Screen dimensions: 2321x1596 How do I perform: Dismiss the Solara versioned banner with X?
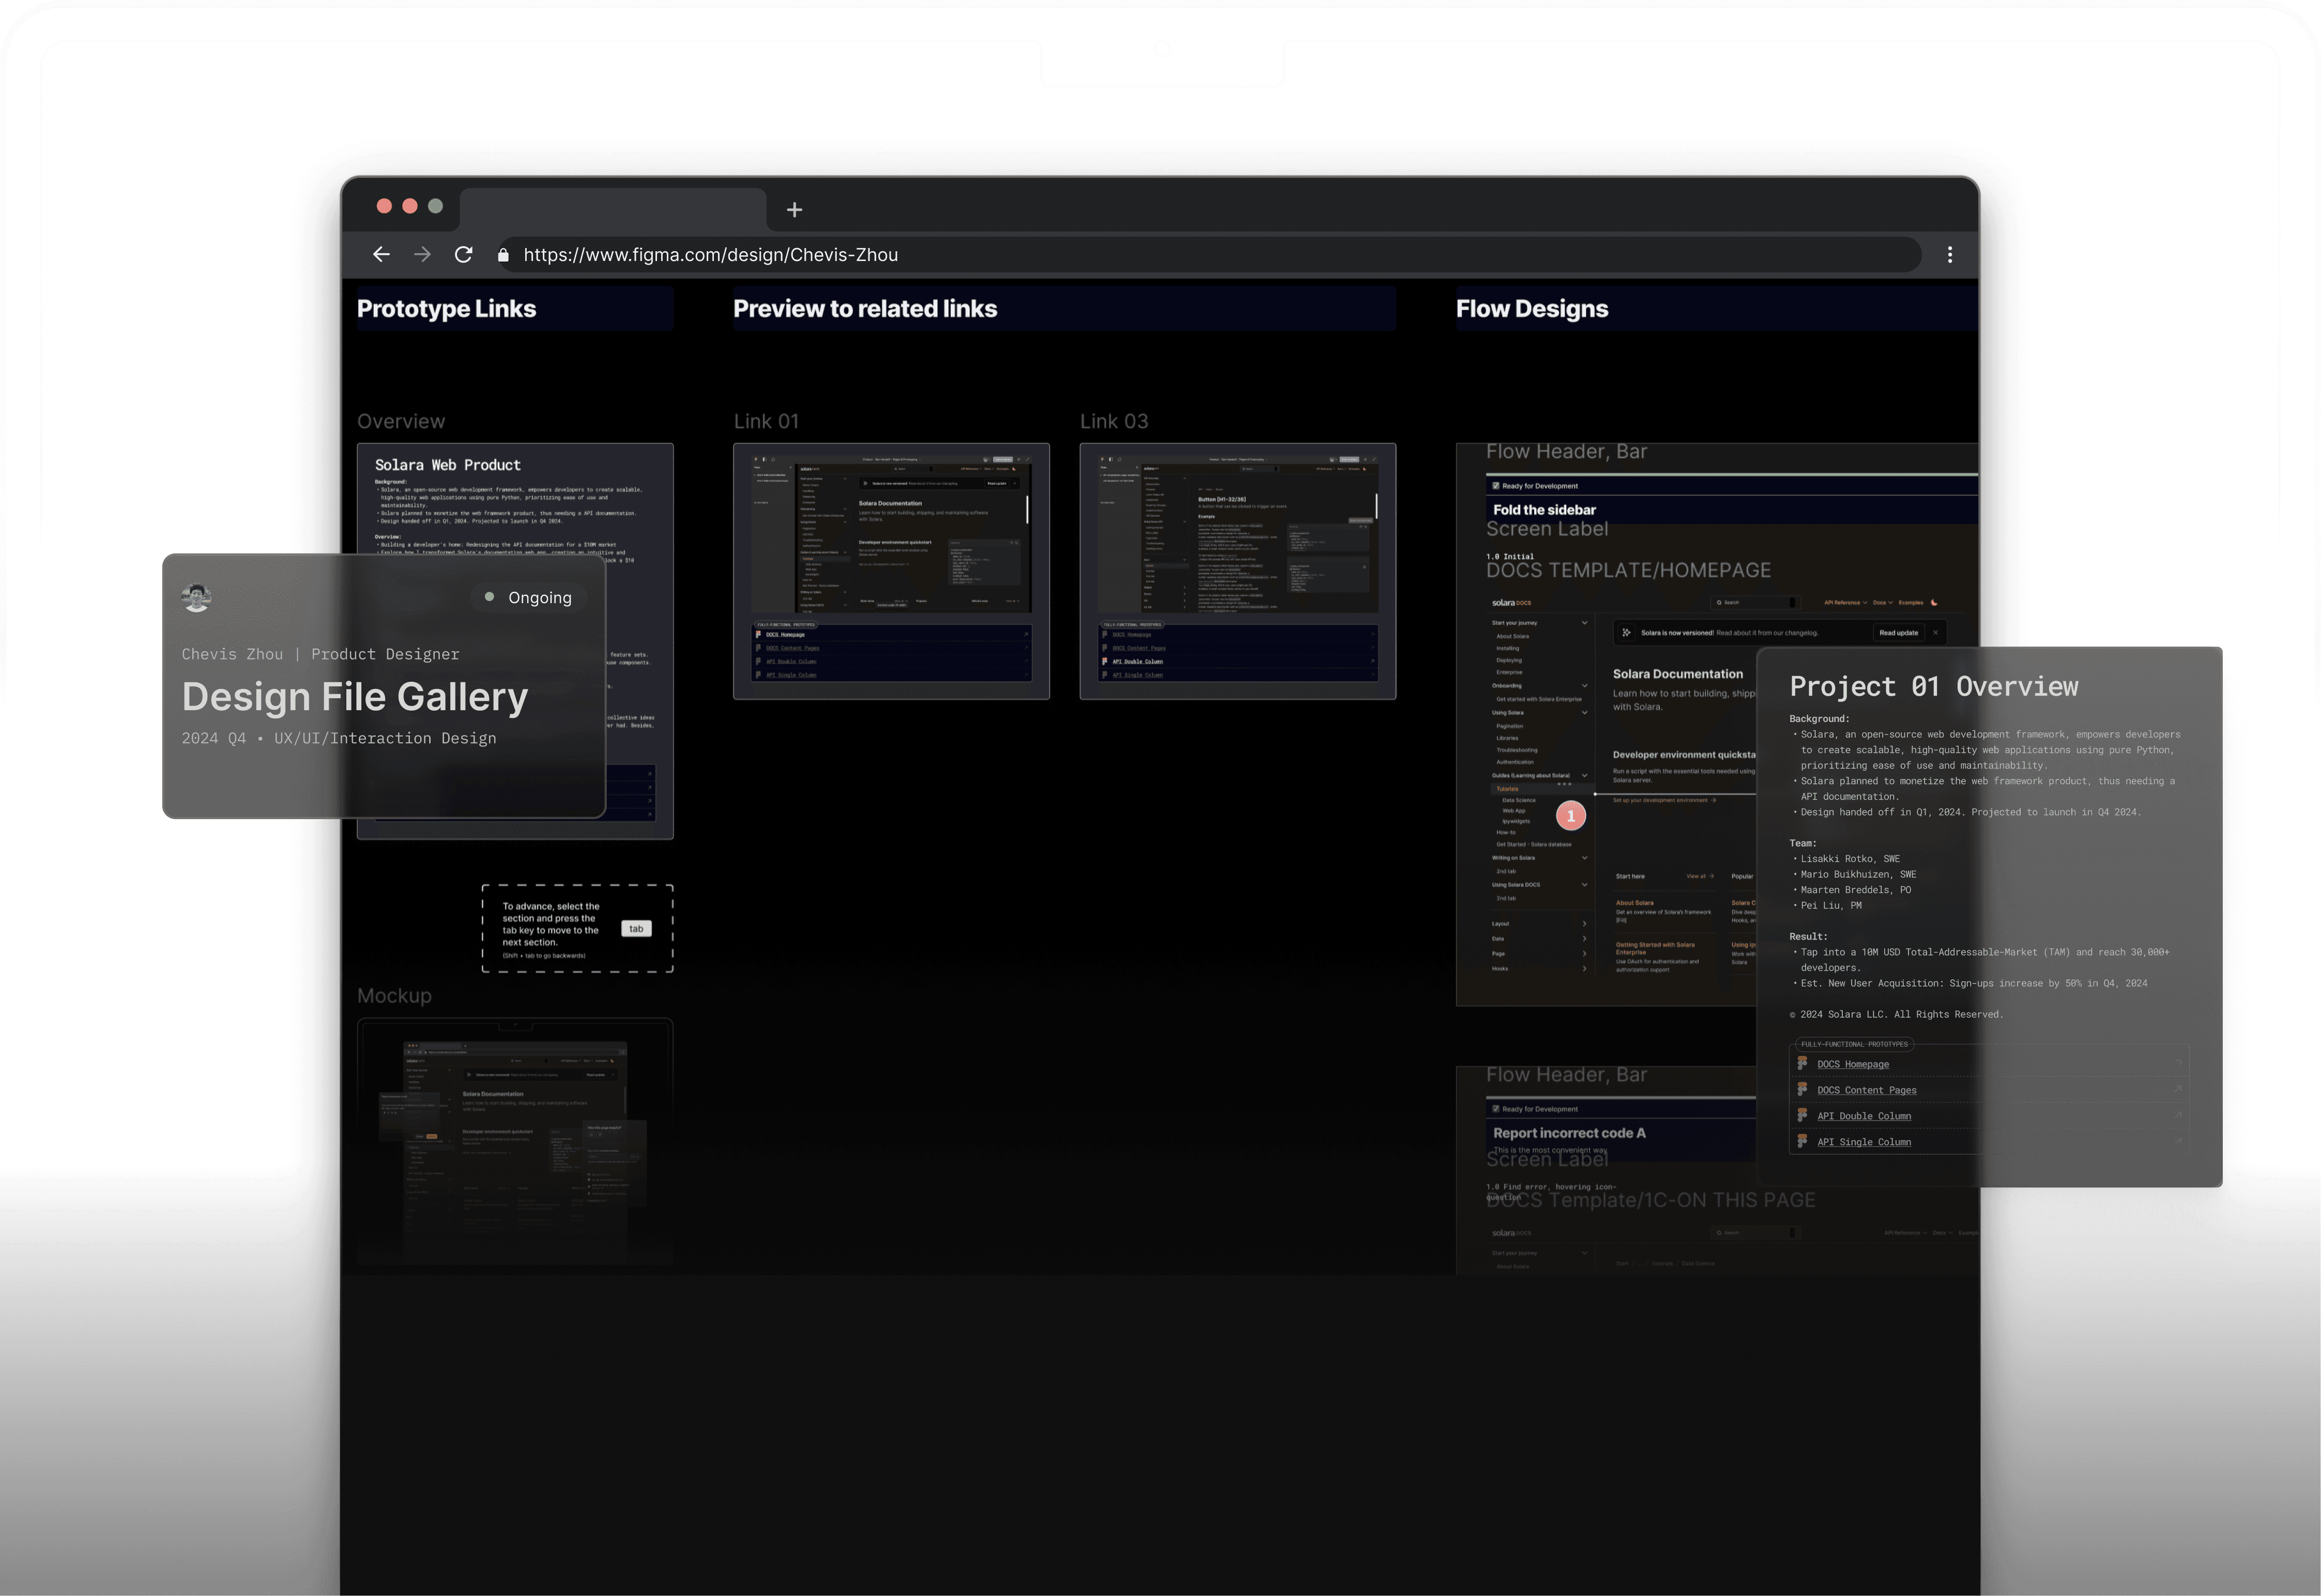[1935, 633]
